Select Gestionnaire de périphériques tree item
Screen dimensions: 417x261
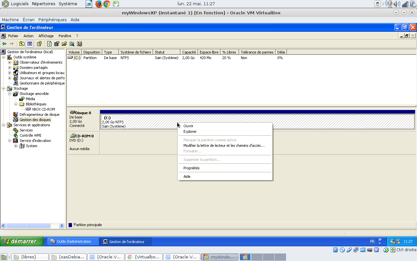42,83
